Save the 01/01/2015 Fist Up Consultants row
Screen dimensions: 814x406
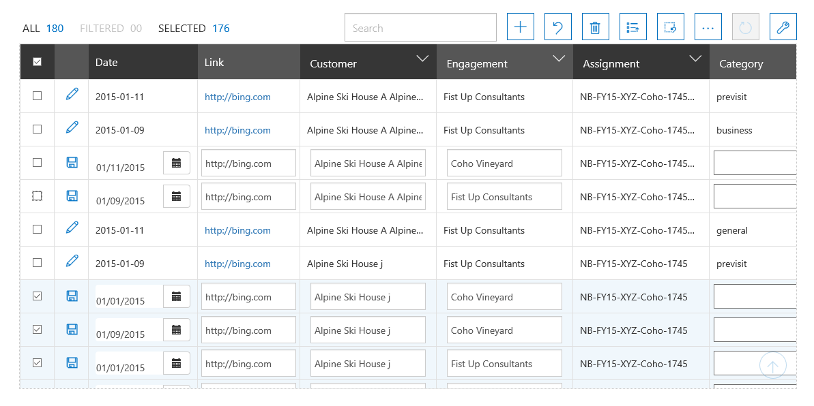point(72,362)
